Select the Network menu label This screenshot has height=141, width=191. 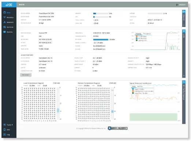(x=10, y=22)
